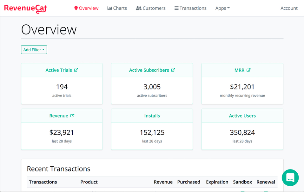Click the monthly recurring revenue caption
304x192 pixels.
242,96
